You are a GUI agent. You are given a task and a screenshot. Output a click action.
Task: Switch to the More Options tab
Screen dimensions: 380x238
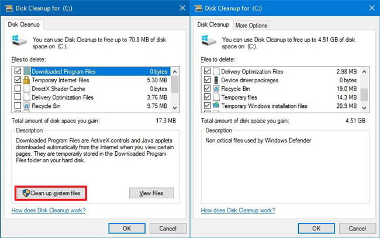pos(251,26)
